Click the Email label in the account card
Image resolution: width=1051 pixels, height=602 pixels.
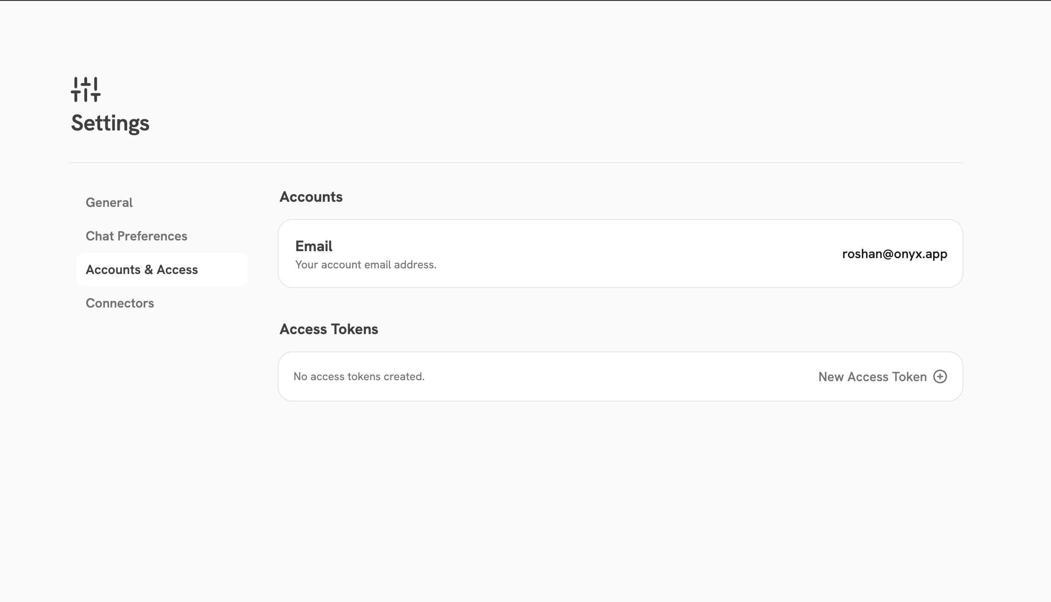click(313, 246)
